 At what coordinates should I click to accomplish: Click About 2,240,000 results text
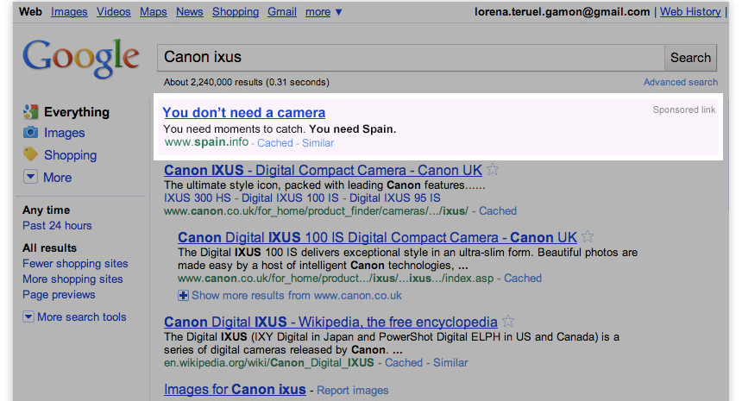tap(247, 82)
